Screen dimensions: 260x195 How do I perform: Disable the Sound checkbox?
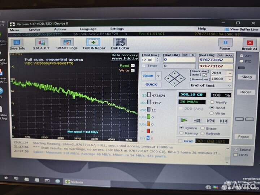(236, 149)
